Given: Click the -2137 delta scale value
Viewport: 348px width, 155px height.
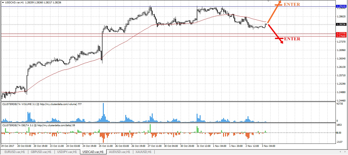Looking at the screenshot, I should pos(339,142).
